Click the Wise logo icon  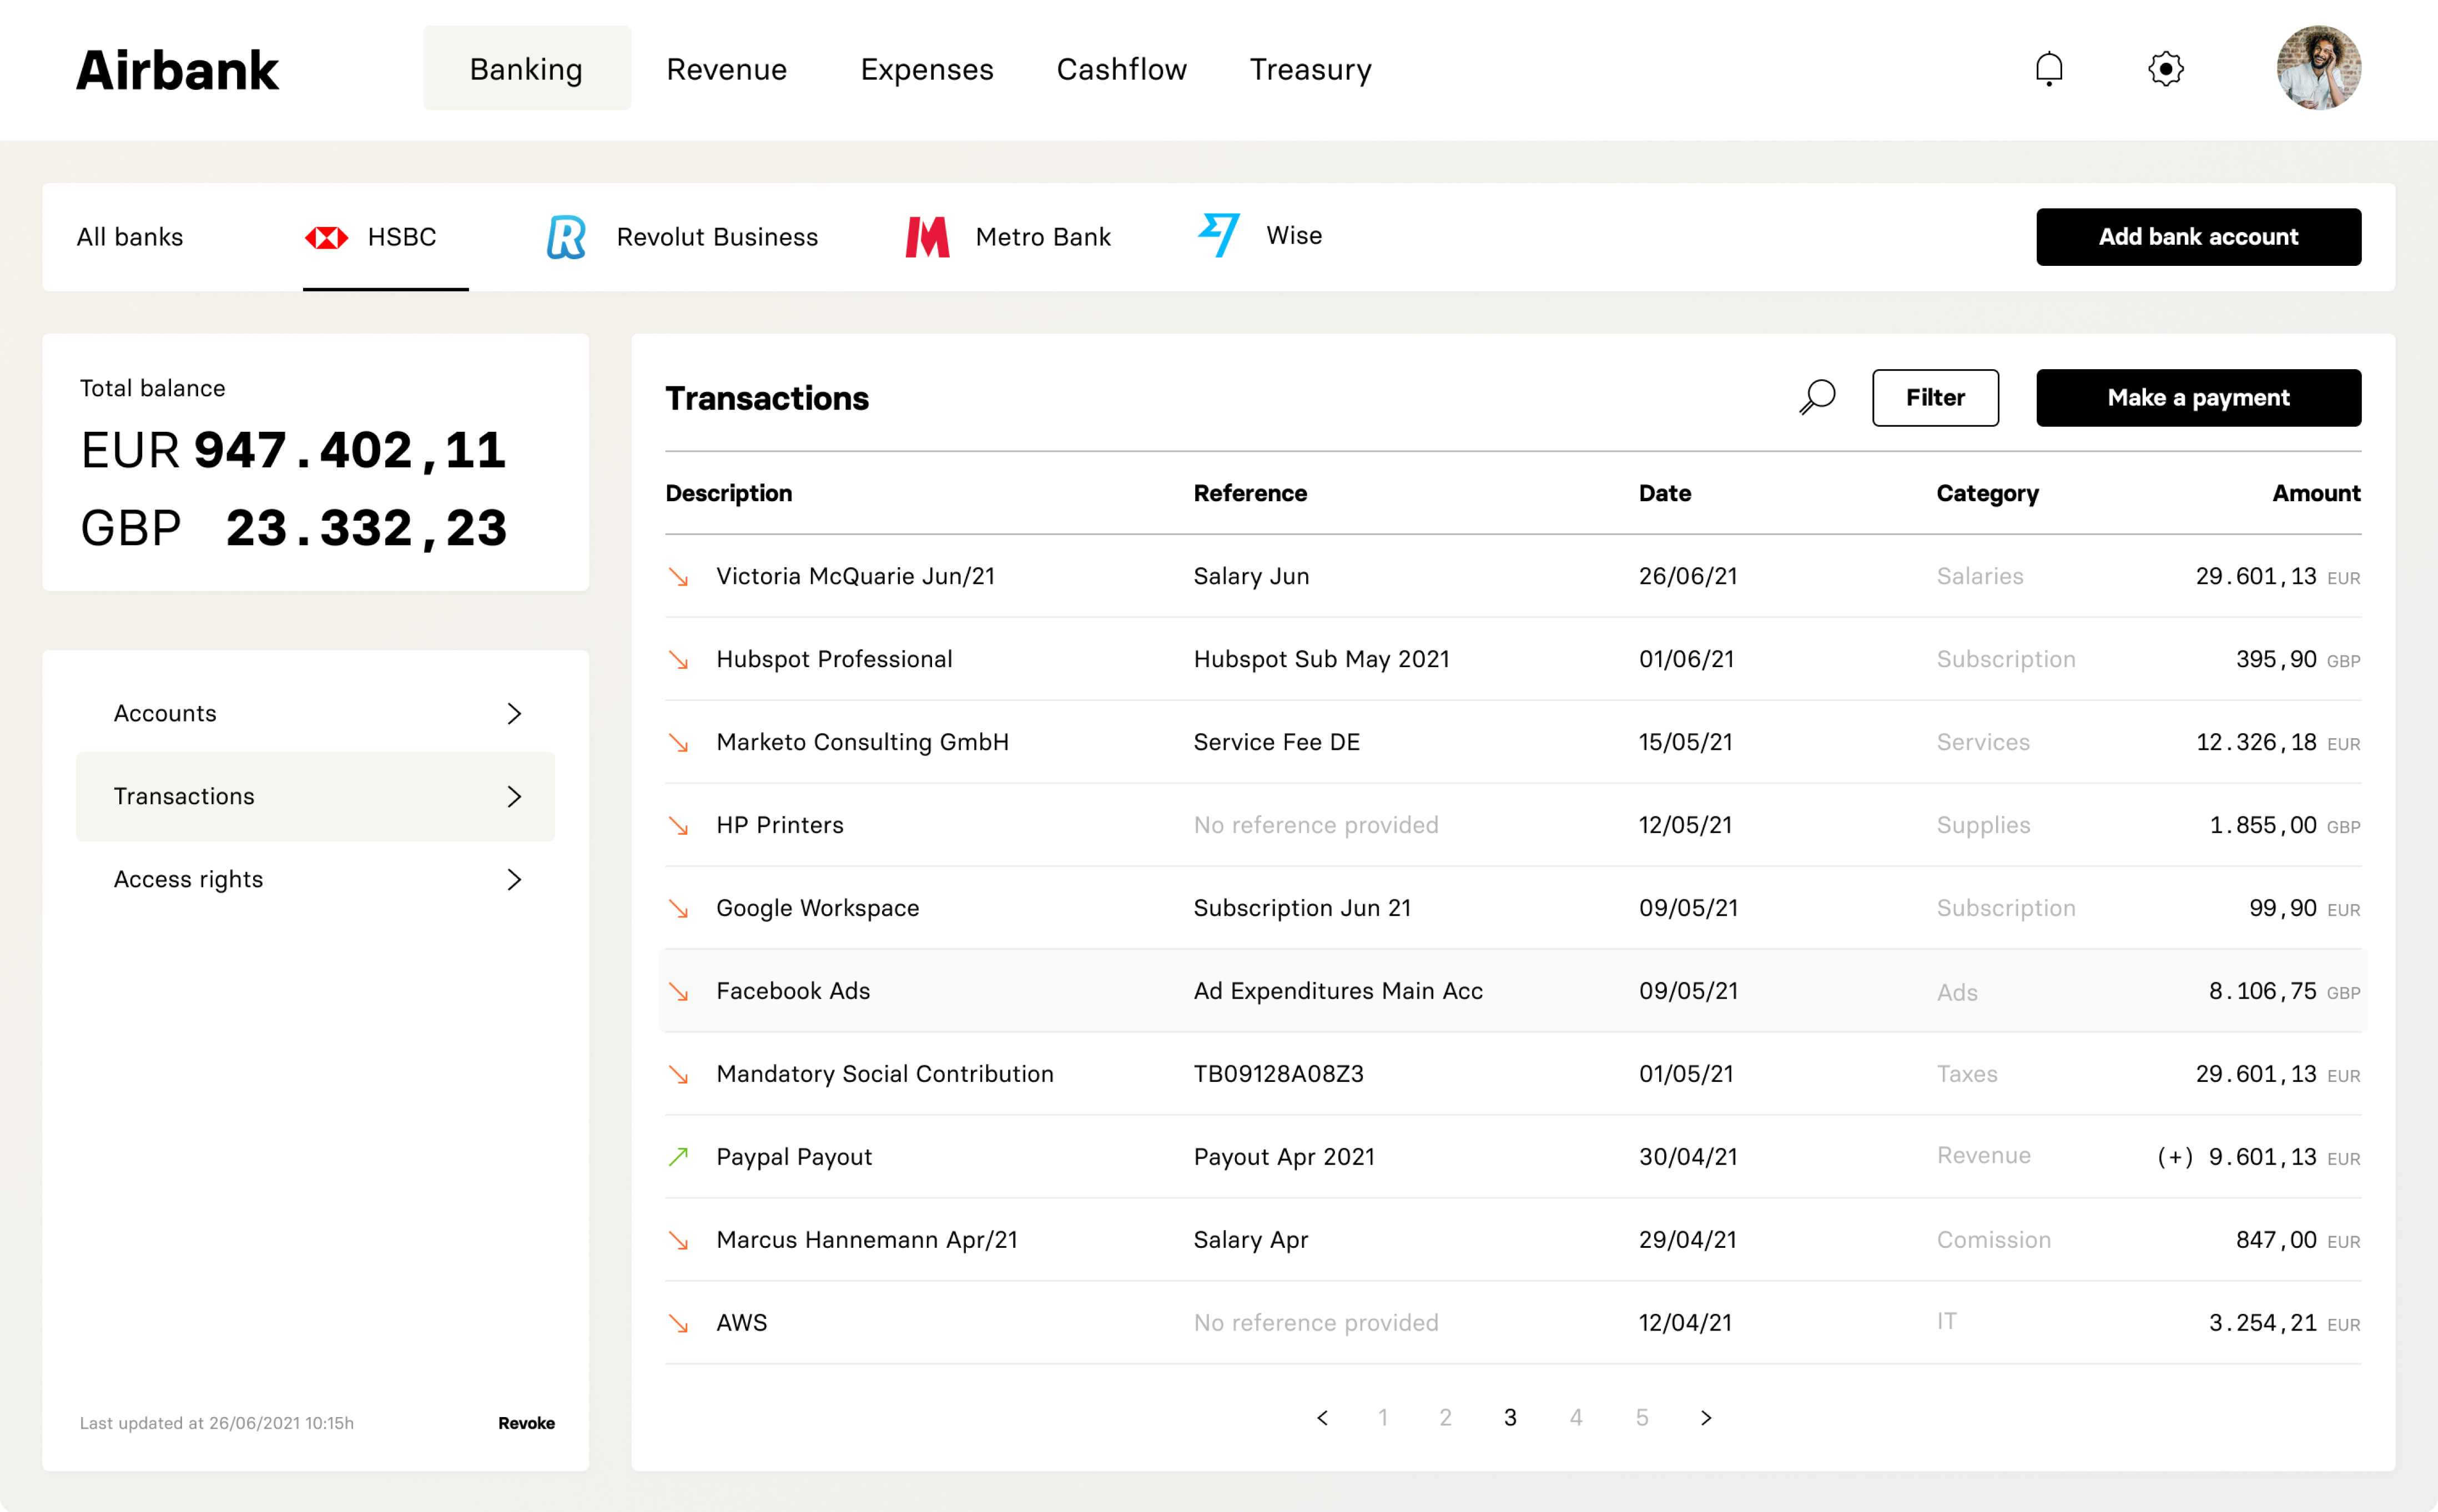coord(1219,235)
